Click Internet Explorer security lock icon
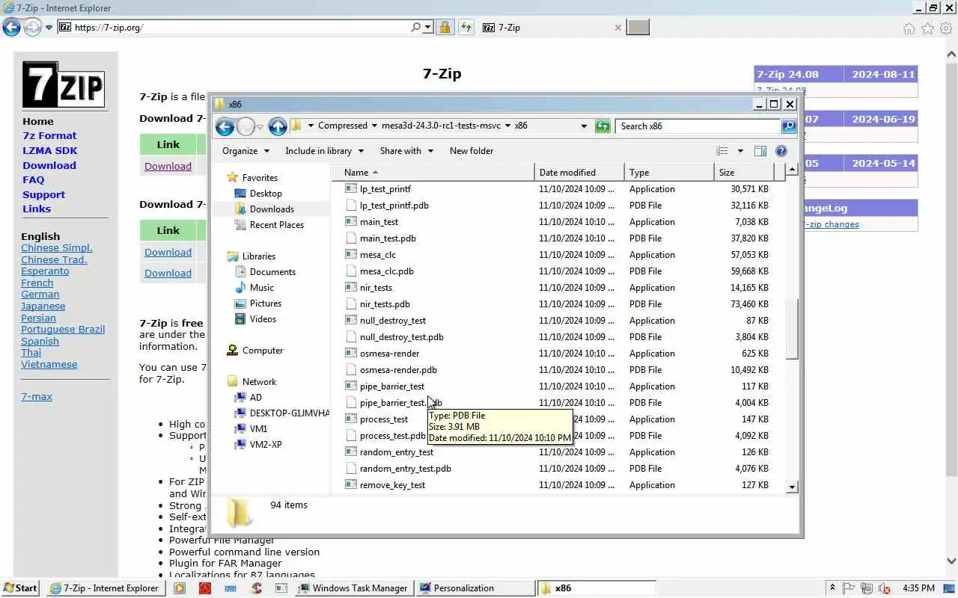The width and height of the screenshot is (958, 598). point(445,28)
